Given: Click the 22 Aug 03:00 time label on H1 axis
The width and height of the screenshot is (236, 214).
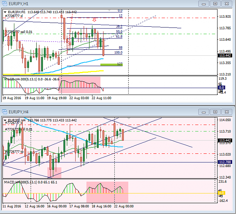Looking at the screenshot, I should (x=79, y=98).
